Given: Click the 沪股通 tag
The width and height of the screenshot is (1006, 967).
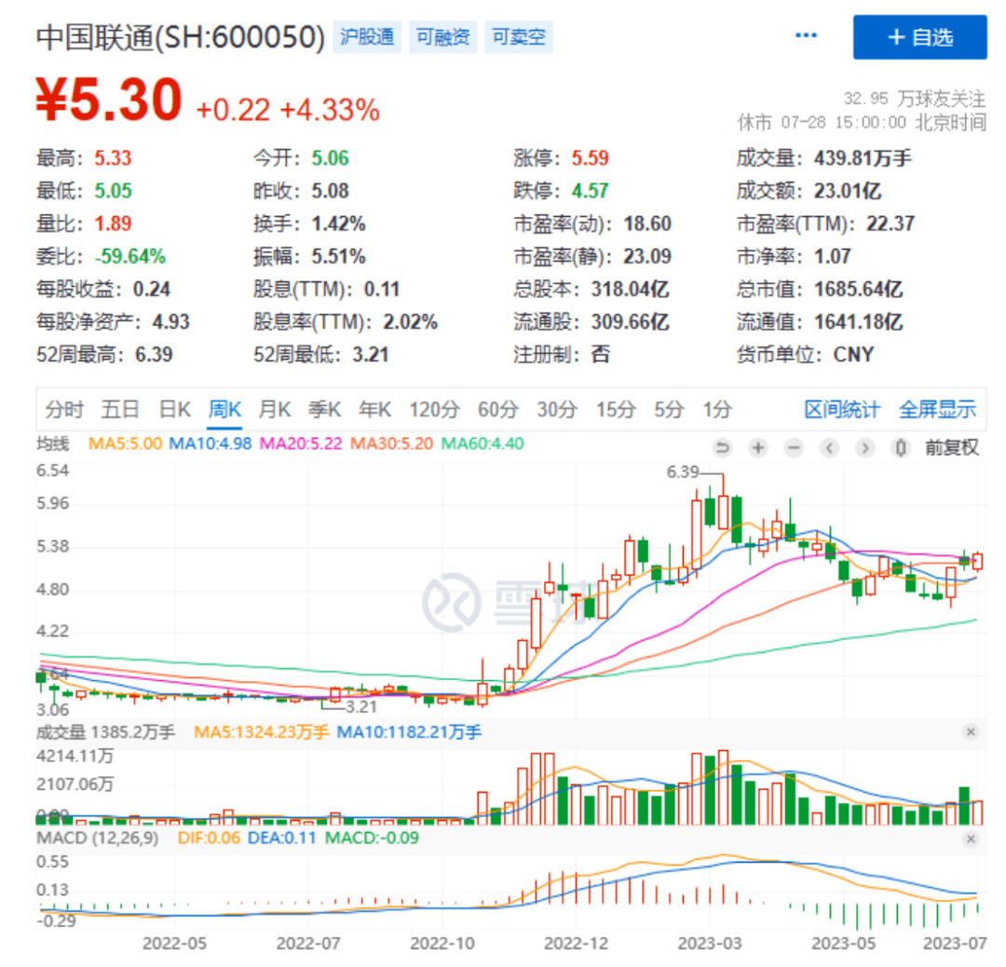Looking at the screenshot, I should 367,37.
